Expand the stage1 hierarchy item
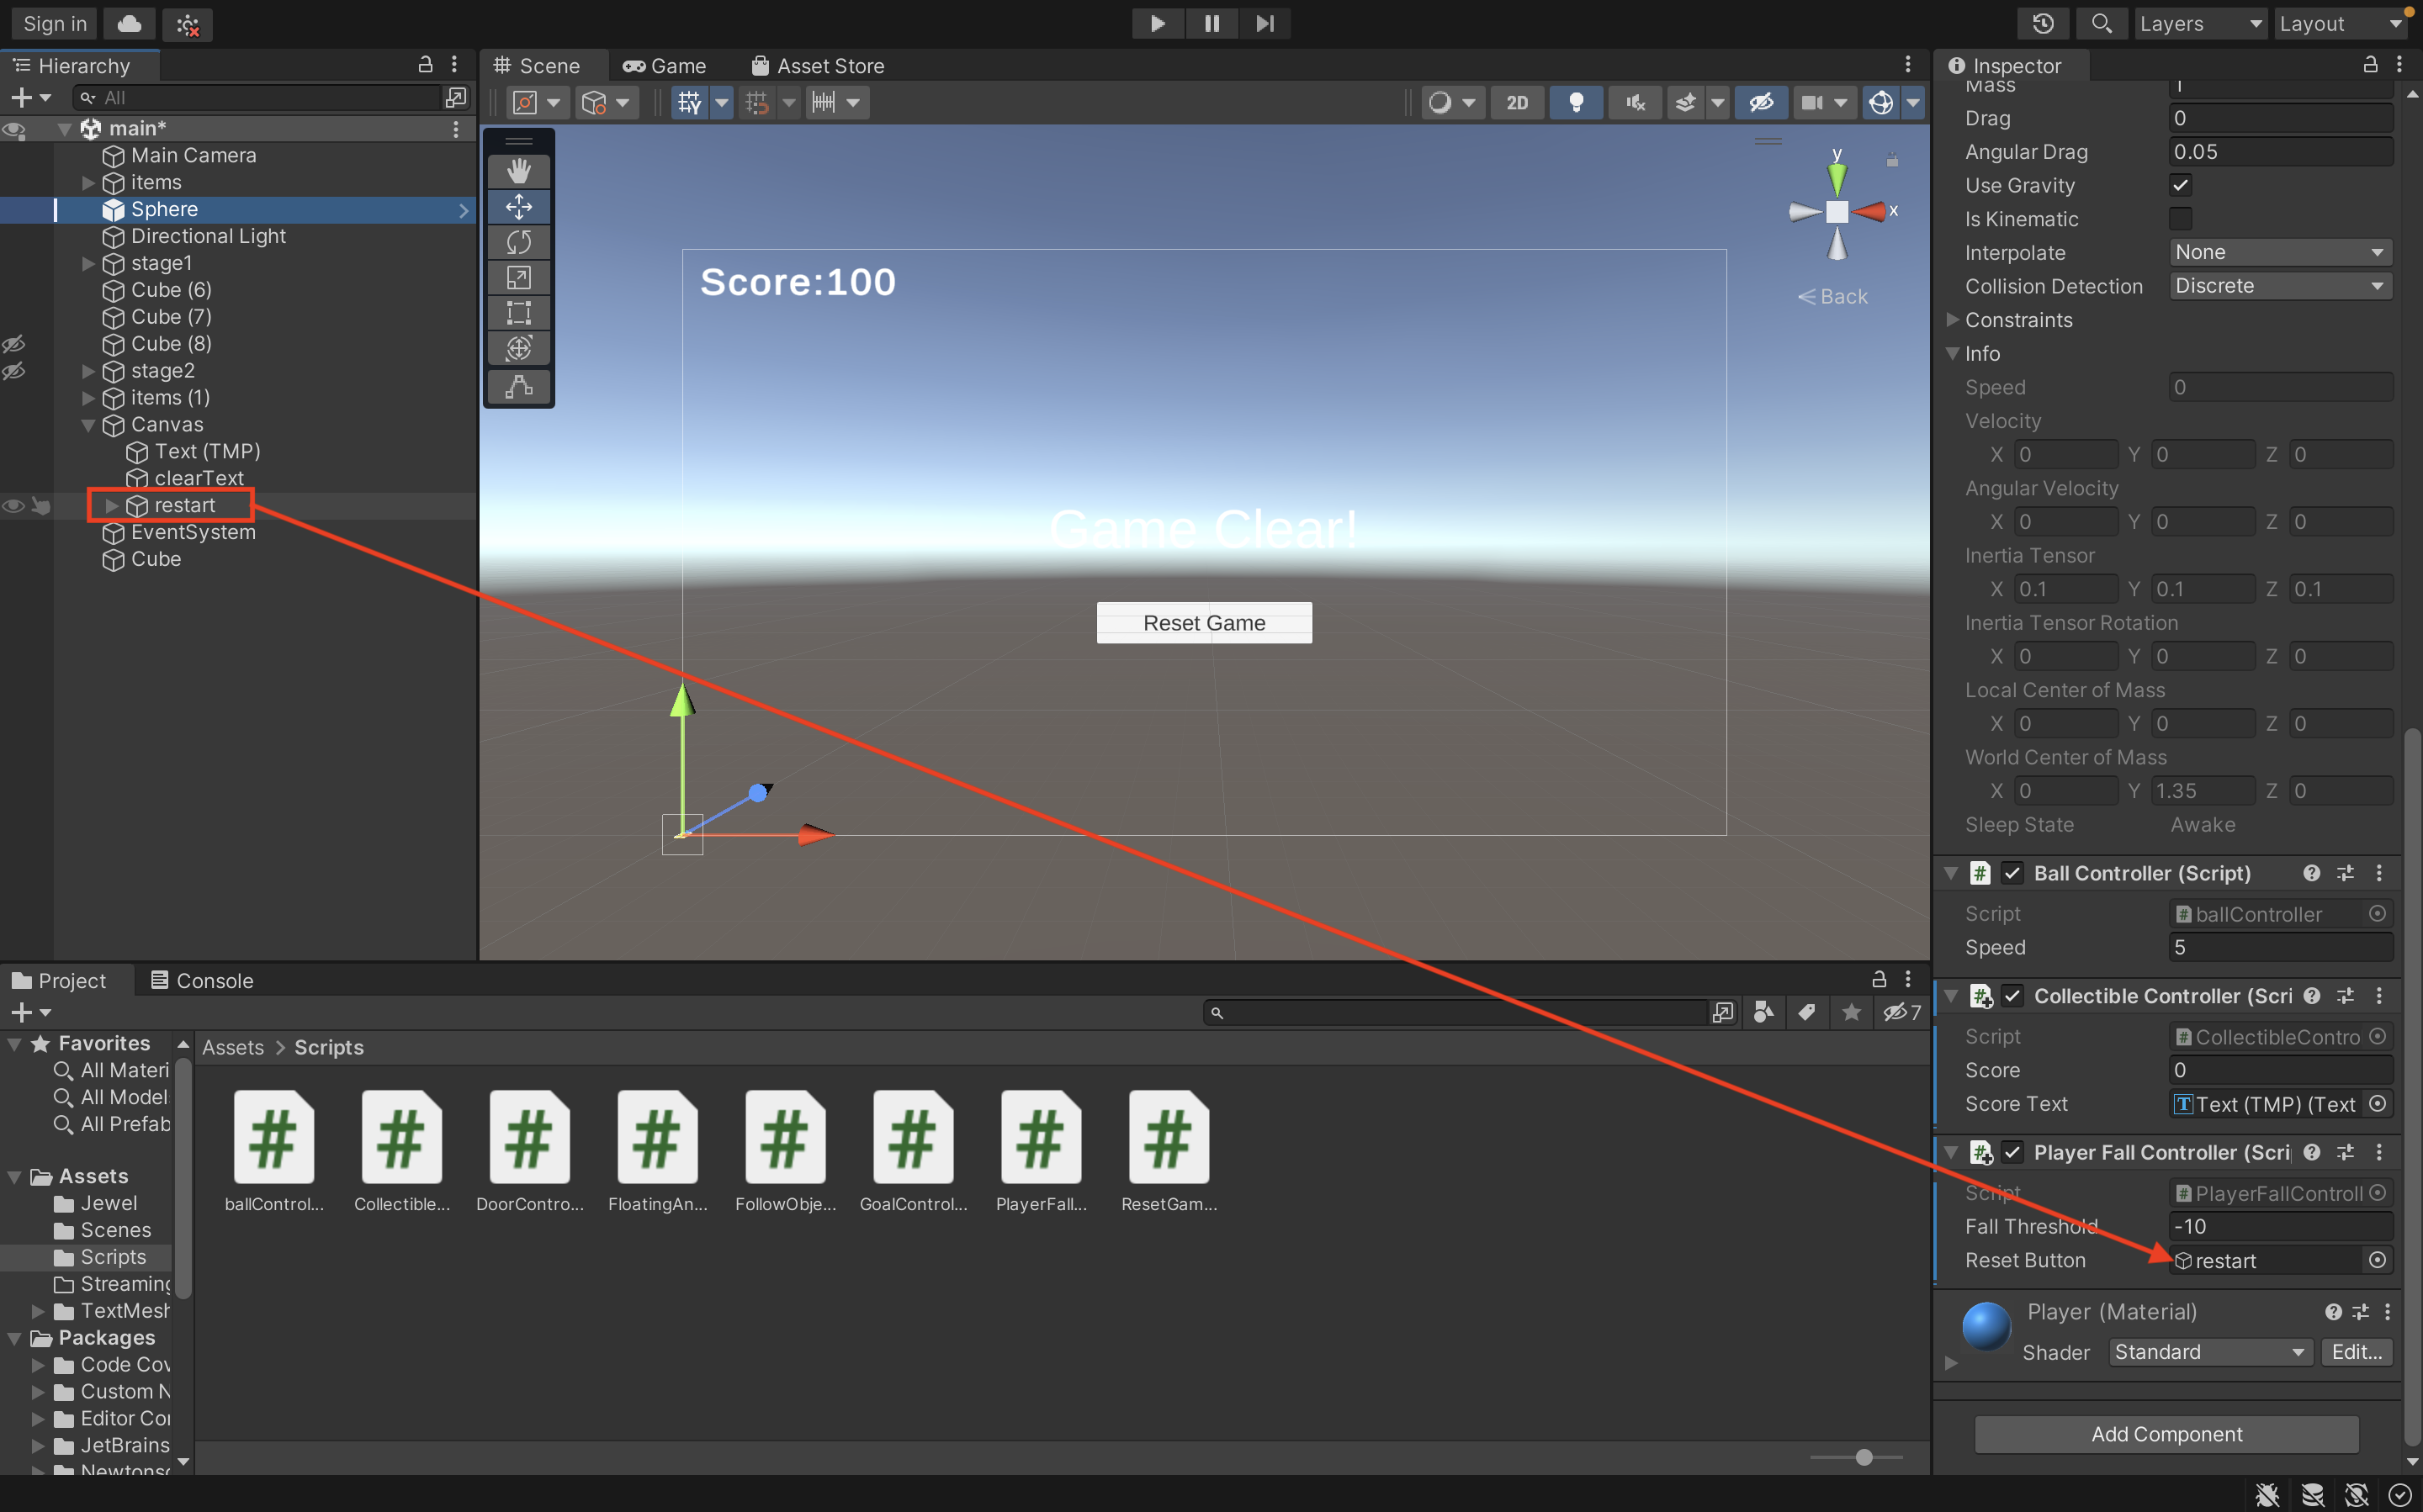Image resolution: width=2423 pixels, height=1512 pixels. tap(88, 263)
